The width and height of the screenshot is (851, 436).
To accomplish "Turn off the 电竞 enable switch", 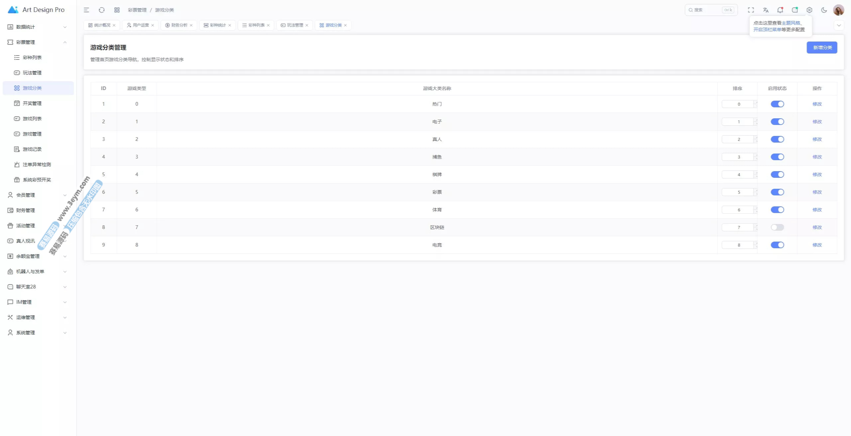I will 777,245.
